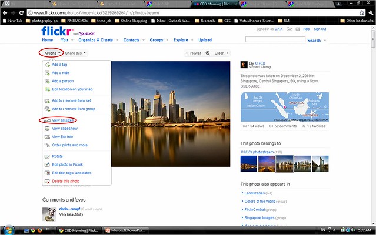Viewport: 376px width, 235px height.
Task: Click the Windows Start orb
Action: pyautogui.click(x=9, y=230)
